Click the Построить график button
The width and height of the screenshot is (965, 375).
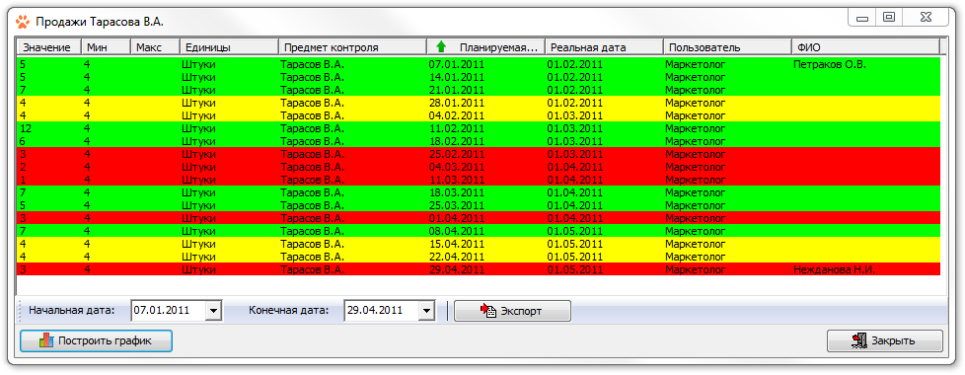point(96,340)
